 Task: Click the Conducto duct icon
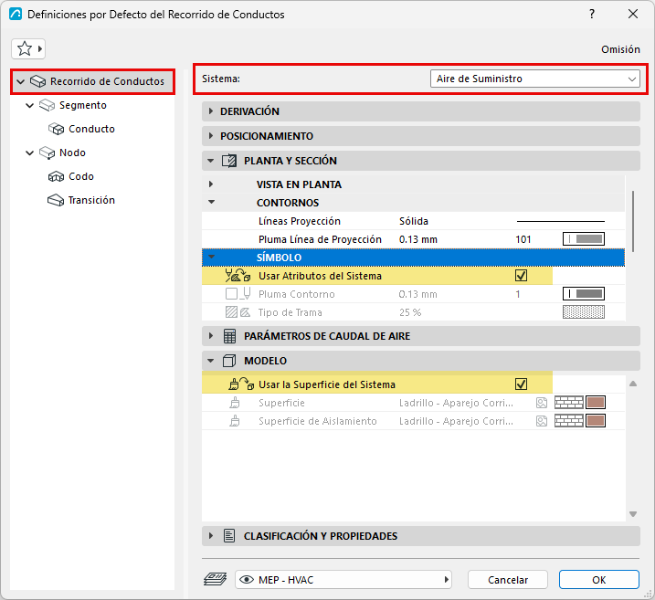tap(56, 129)
